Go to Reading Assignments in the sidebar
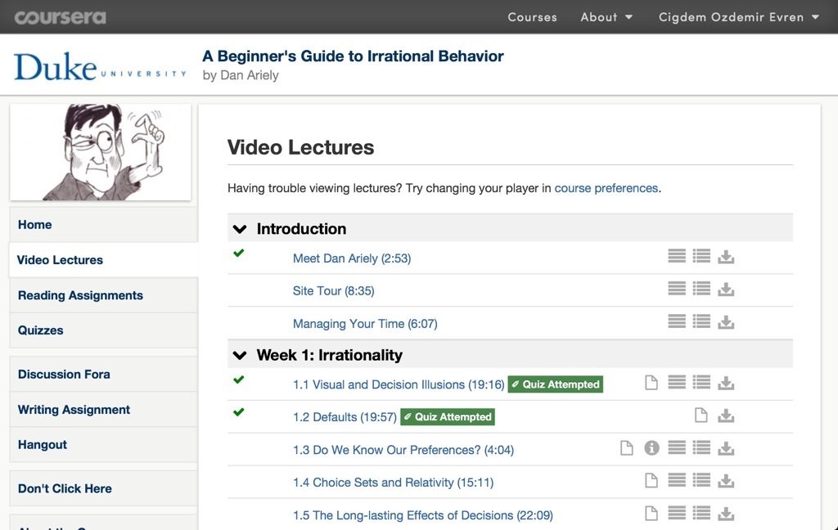This screenshot has width=838, height=530. click(x=80, y=295)
